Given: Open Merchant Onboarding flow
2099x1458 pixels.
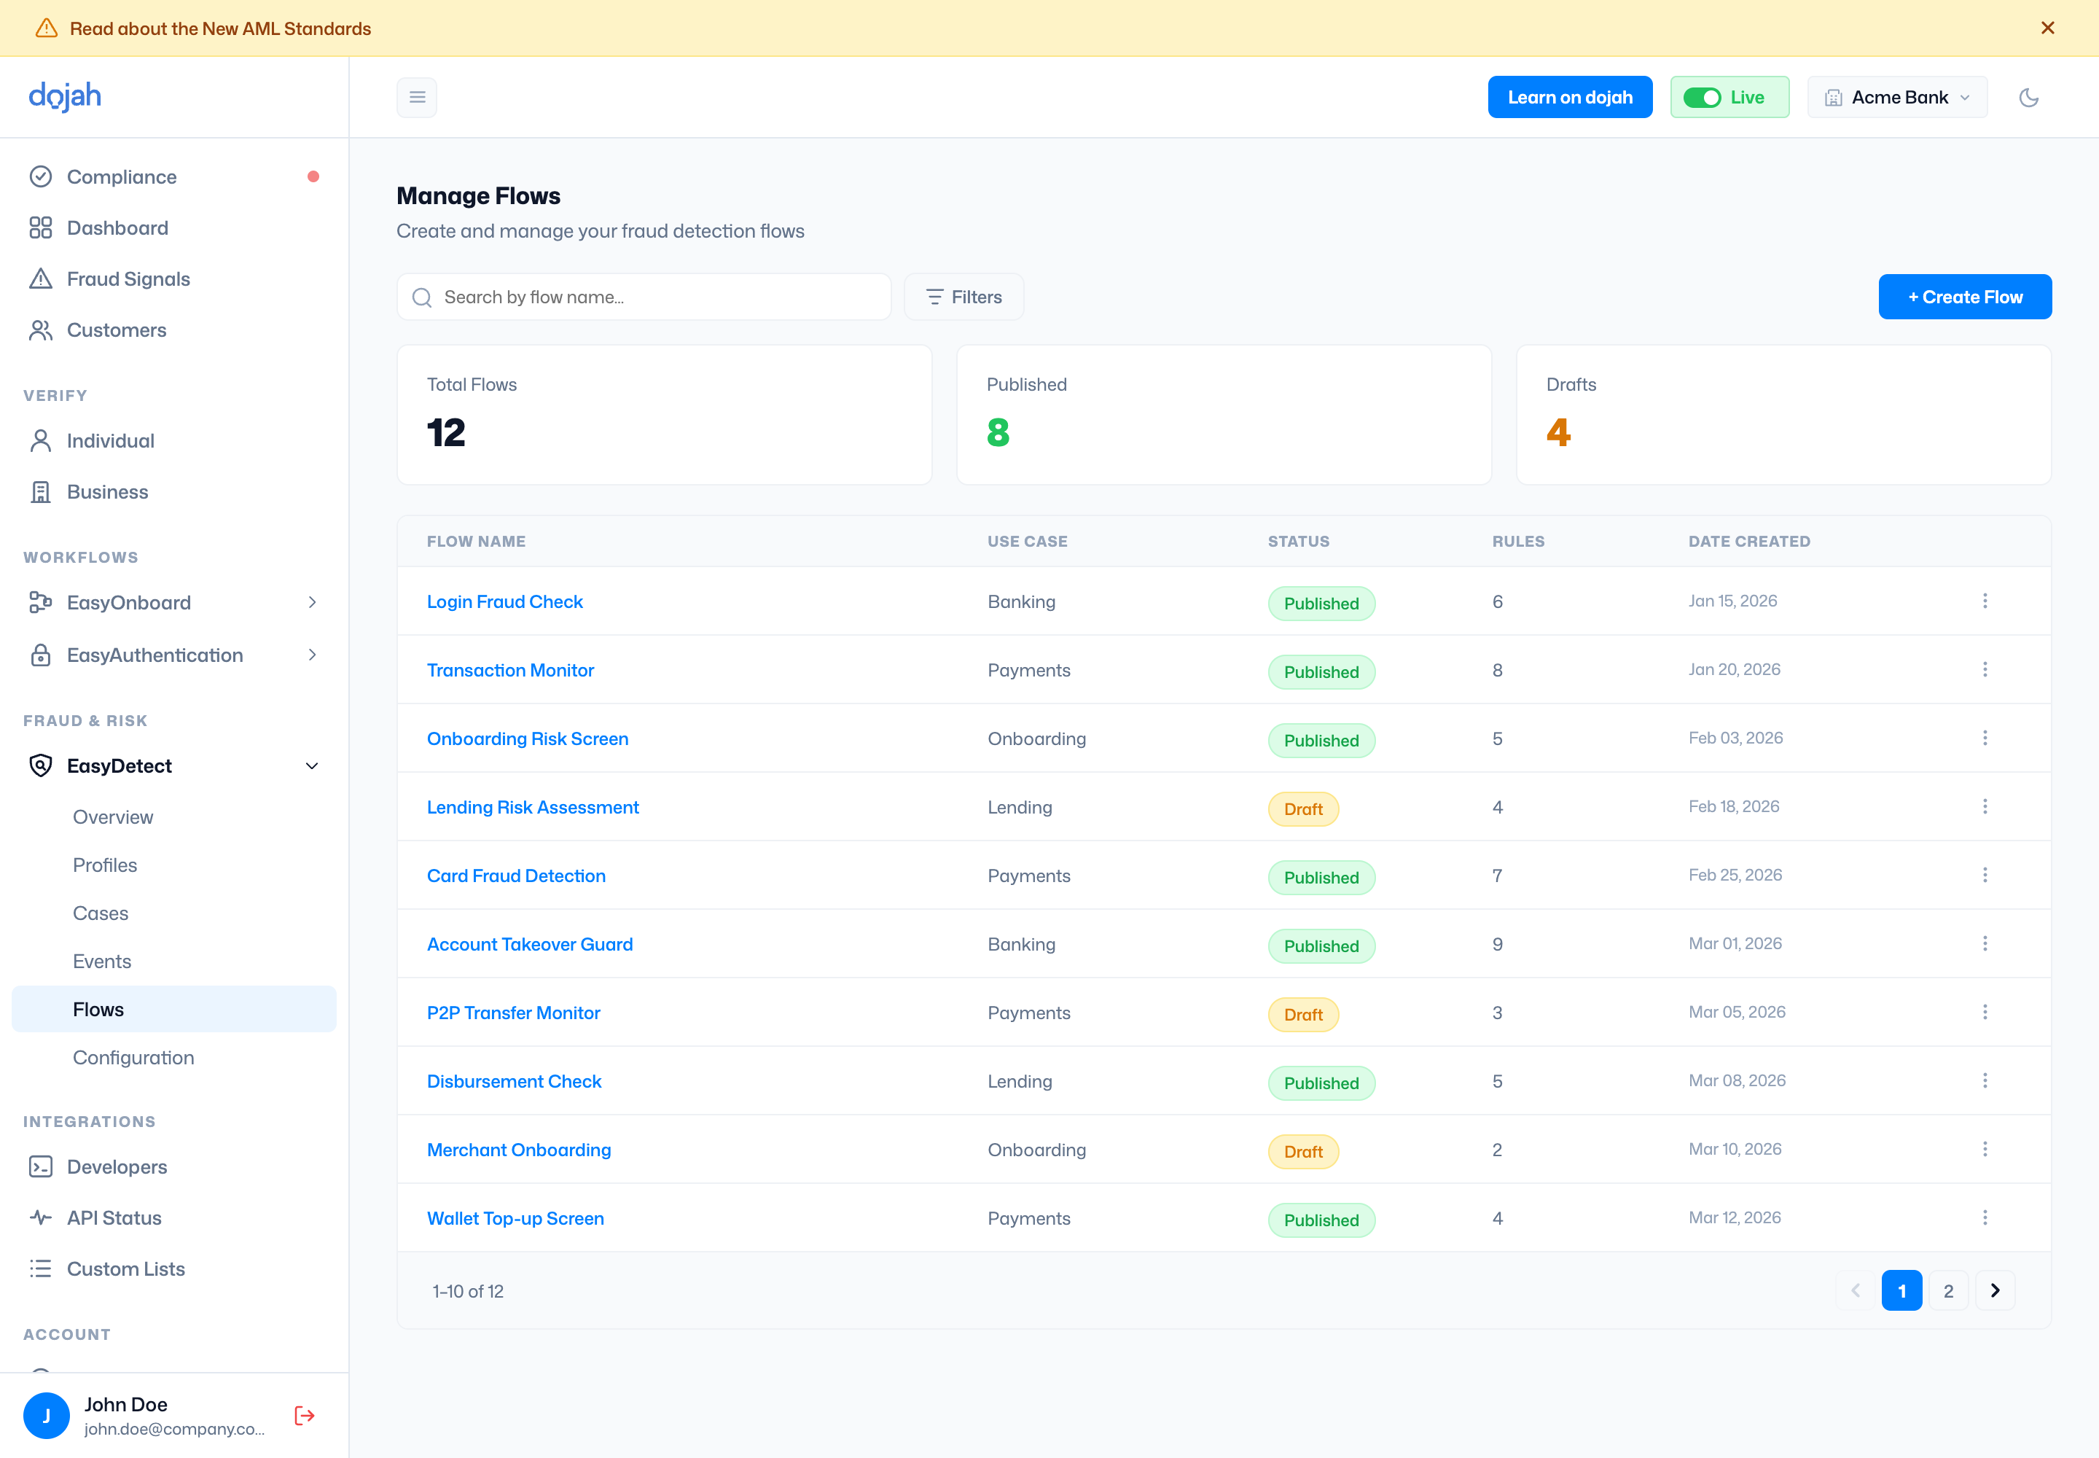Looking at the screenshot, I should (x=519, y=1149).
